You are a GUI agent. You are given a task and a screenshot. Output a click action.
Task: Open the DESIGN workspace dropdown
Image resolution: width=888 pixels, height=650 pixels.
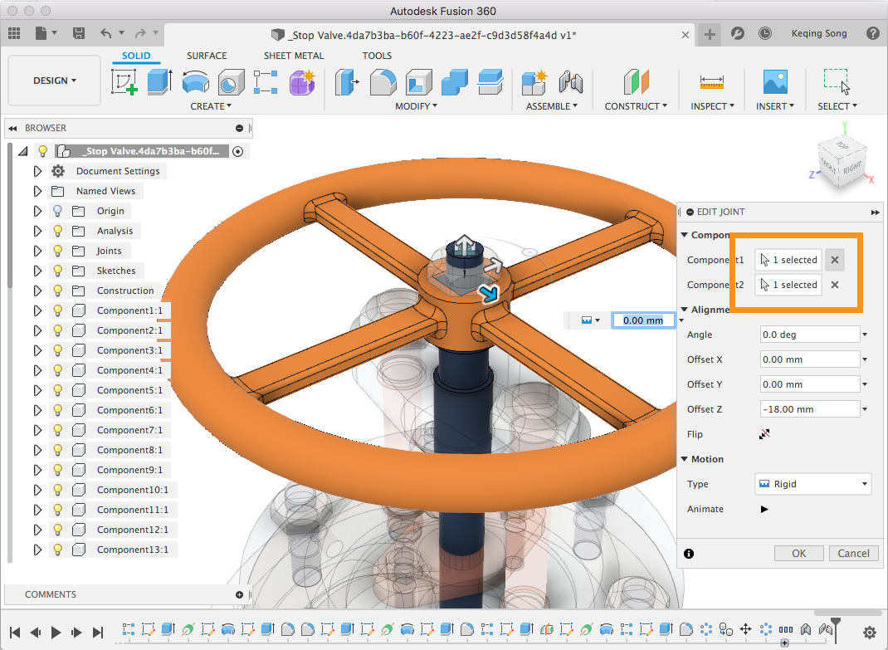[x=55, y=81]
